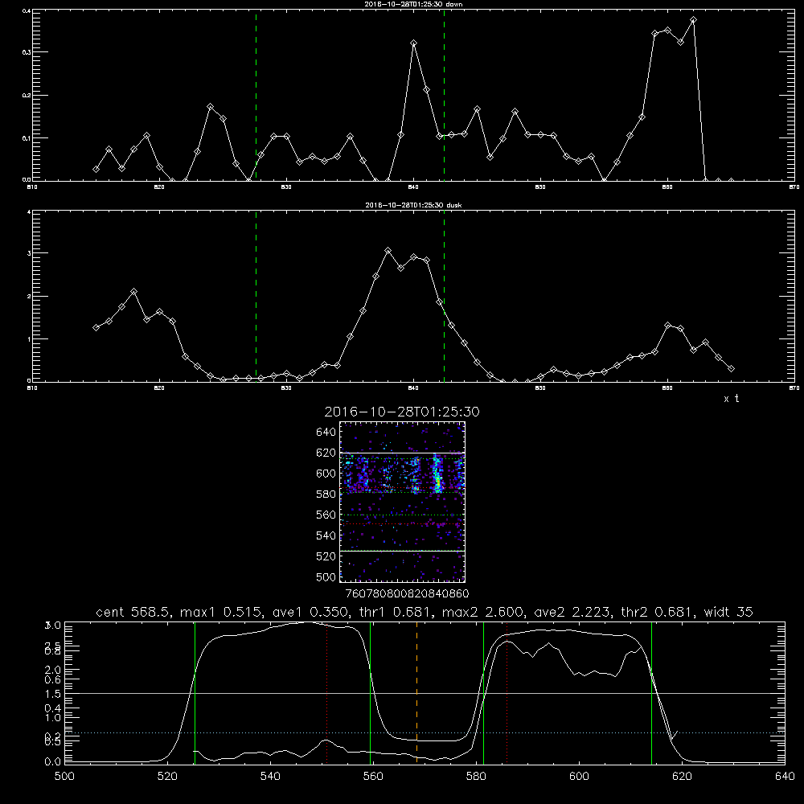The image size is (804, 804).
Task: Click the x-axis label '640' of the bottom plot
Action: 785,777
